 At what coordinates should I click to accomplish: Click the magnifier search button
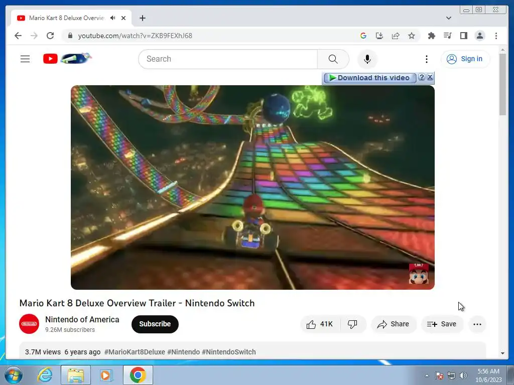coord(333,59)
